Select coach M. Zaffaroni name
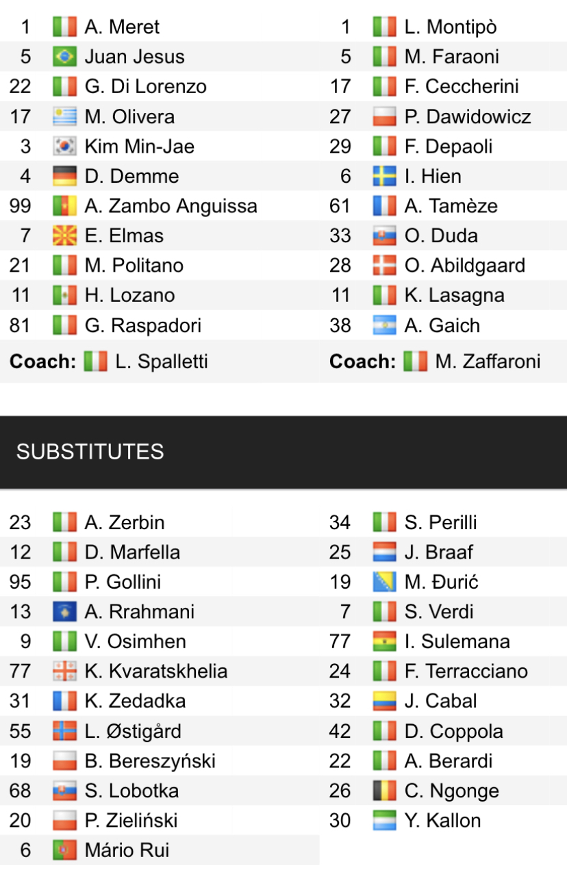This screenshot has width=567, height=870. (x=488, y=362)
